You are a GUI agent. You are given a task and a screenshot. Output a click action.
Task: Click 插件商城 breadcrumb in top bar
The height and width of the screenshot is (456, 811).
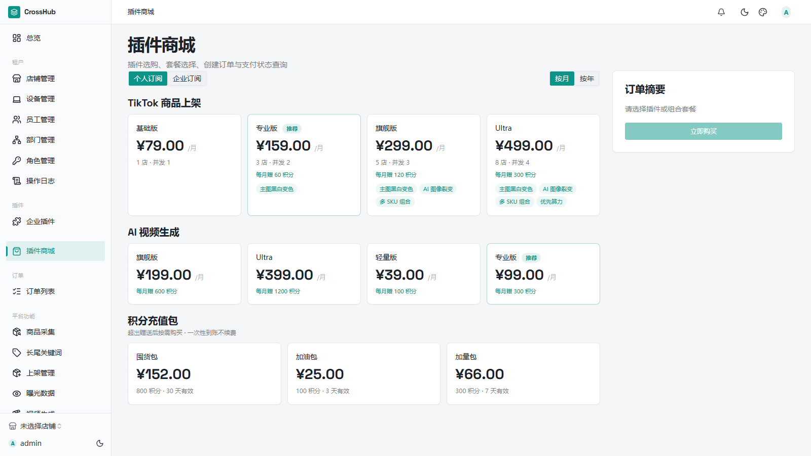(x=141, y=12)
